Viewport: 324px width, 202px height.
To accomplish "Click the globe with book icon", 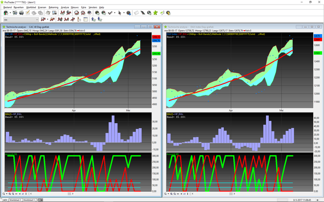I will coord(90,13).
